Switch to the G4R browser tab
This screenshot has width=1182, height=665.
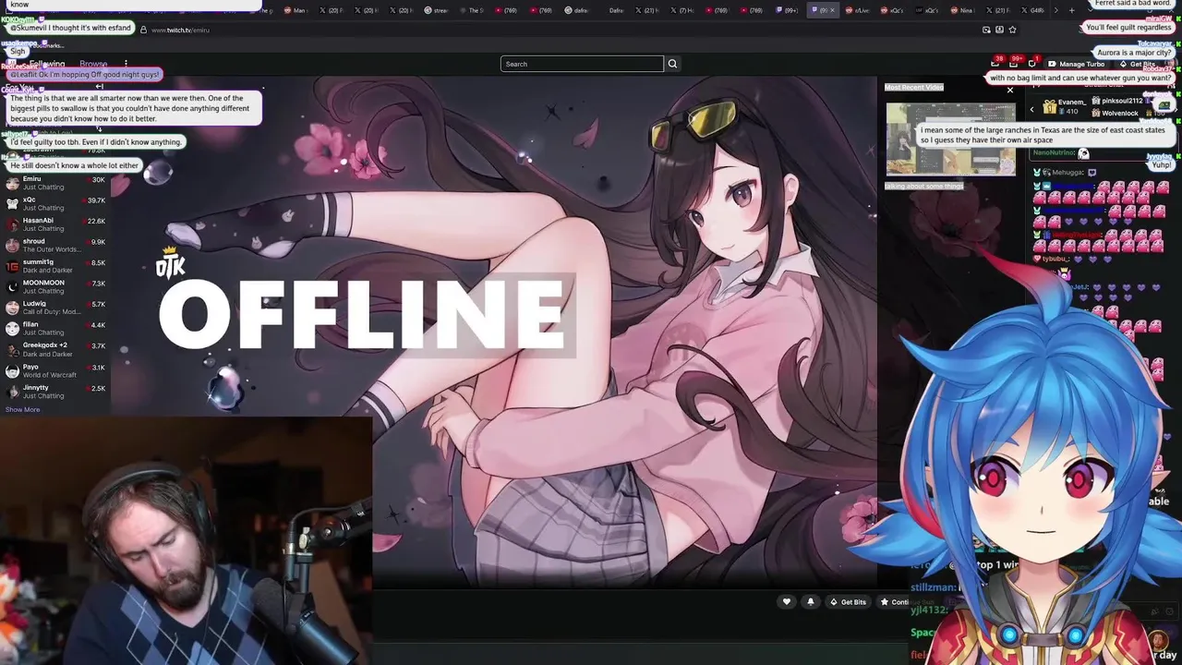point(1034,10)
